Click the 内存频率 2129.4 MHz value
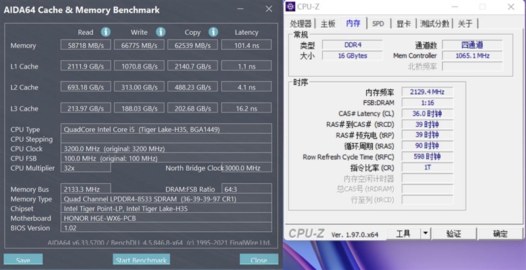Image resolution: width=526 pixels, height=270 pixels. (x=427, y=91)
